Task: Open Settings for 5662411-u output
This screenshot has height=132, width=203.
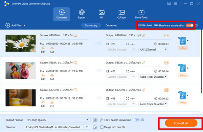Action: (x=183, y=75)
